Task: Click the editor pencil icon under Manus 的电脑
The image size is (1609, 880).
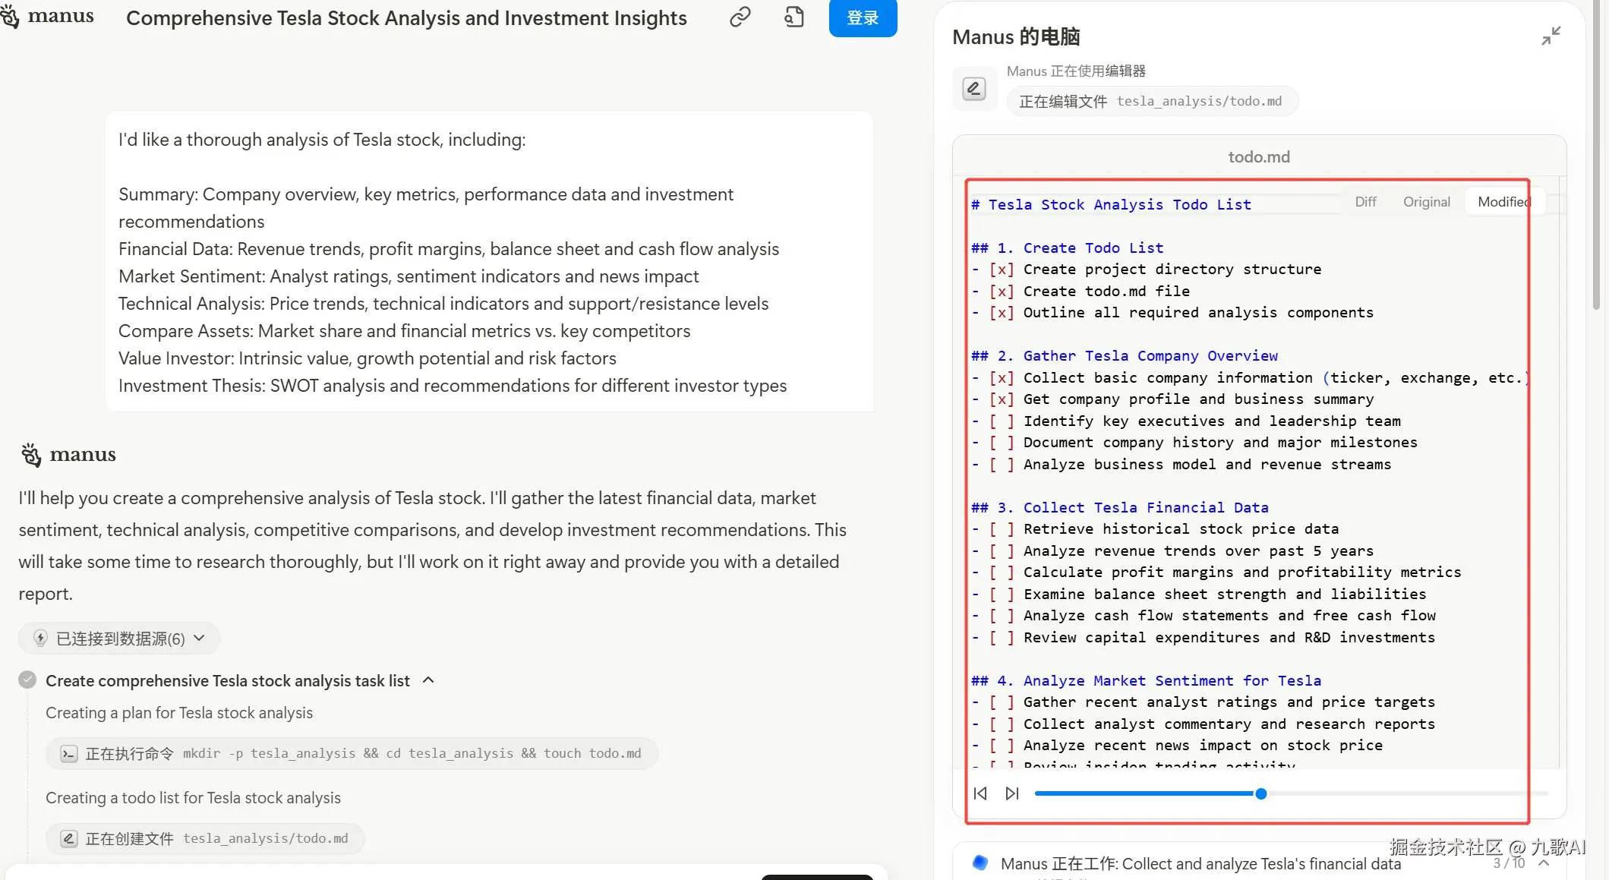Action: [973, 89]
